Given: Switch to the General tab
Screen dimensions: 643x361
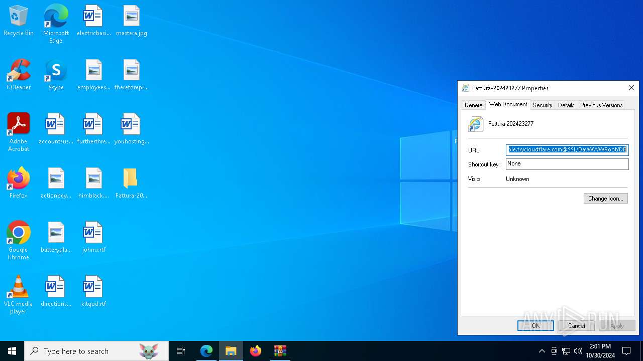Looking at the screenshot, I should tap(474, 105).
